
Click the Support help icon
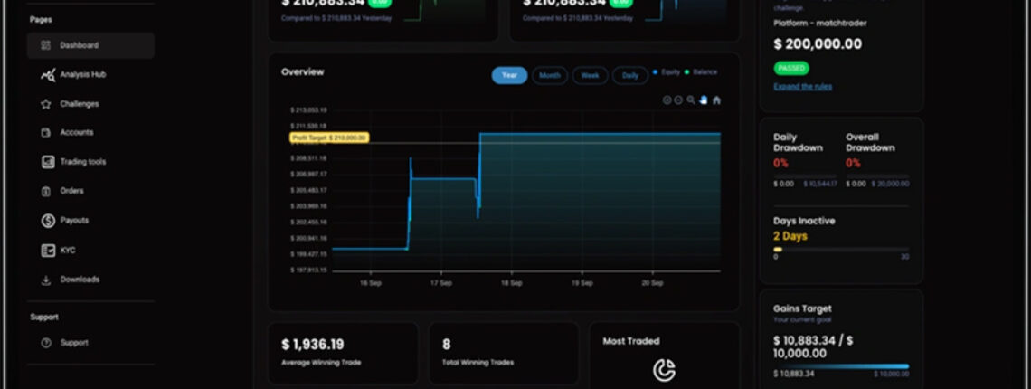pyautogui.click(x=46, y=343)
